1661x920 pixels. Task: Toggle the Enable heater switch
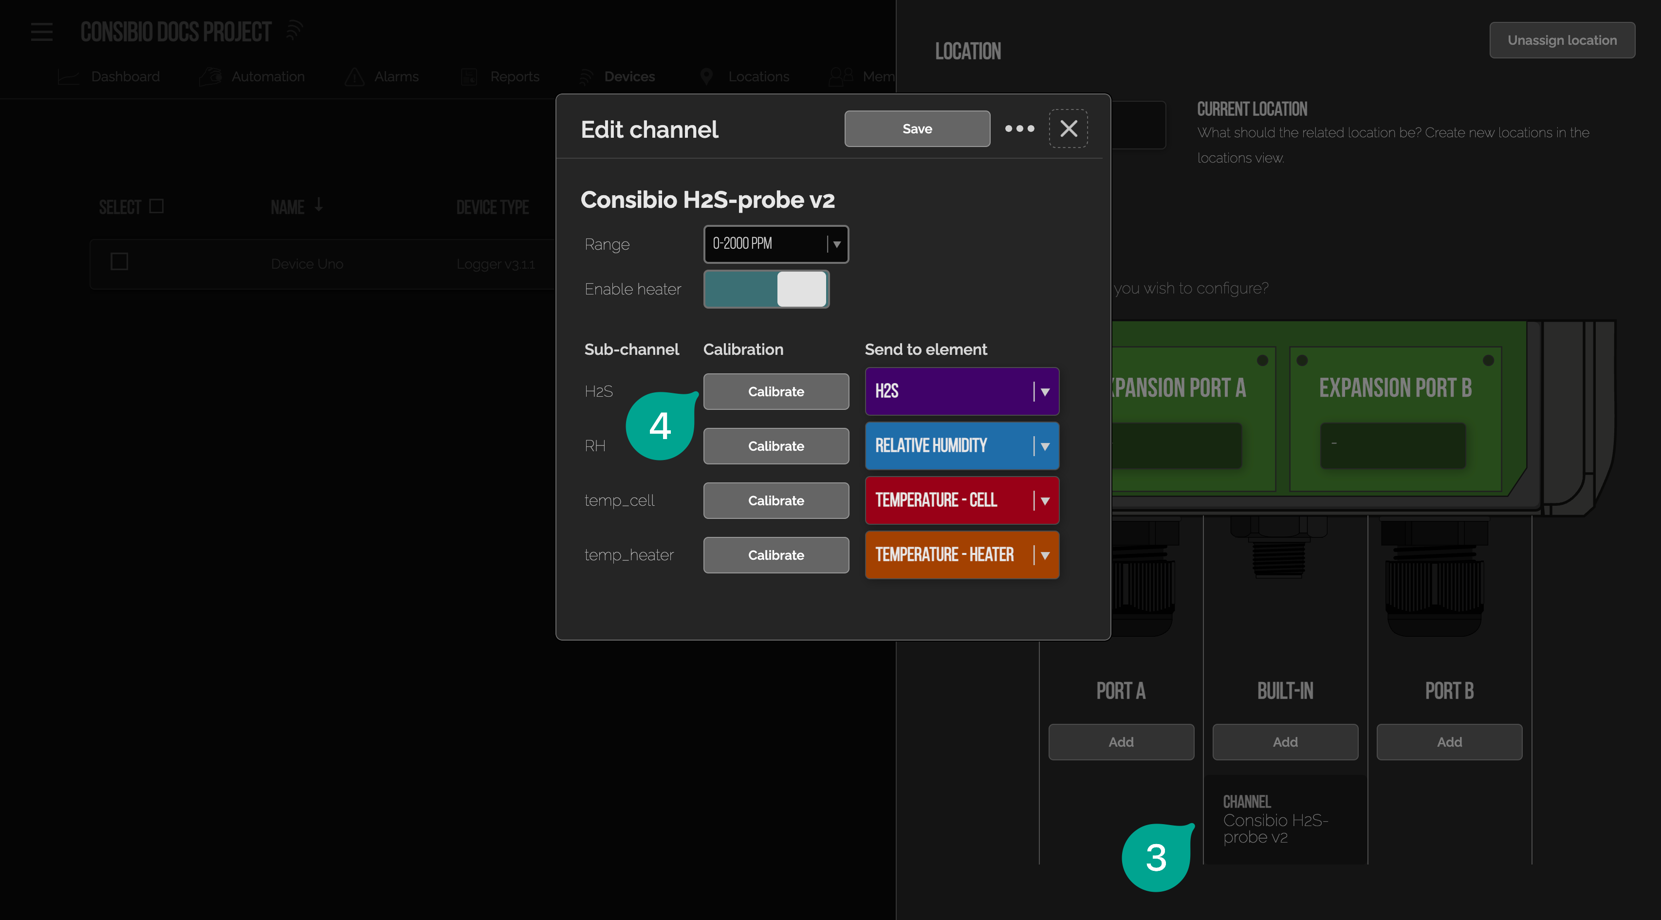pyautogui.click(x=766, y=289)
